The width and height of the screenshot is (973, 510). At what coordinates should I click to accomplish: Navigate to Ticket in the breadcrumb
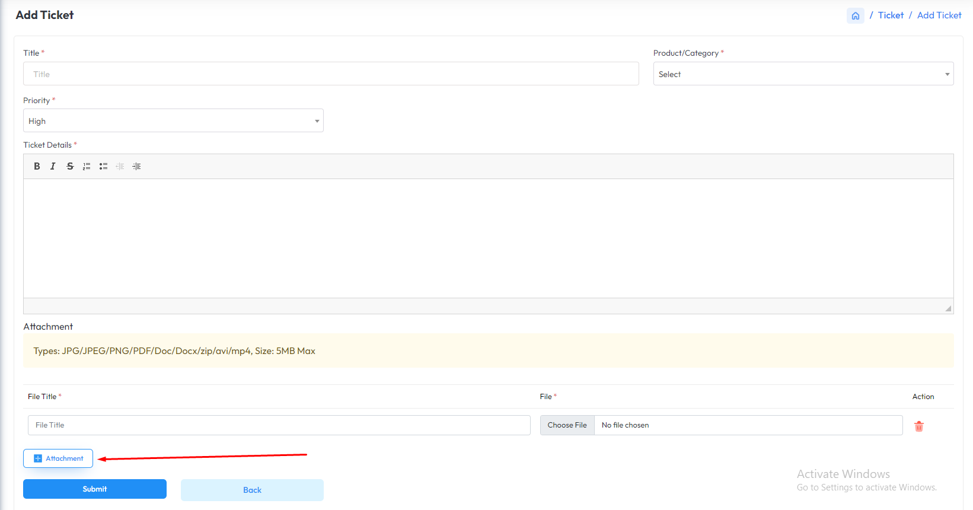(x=891, y=15)
